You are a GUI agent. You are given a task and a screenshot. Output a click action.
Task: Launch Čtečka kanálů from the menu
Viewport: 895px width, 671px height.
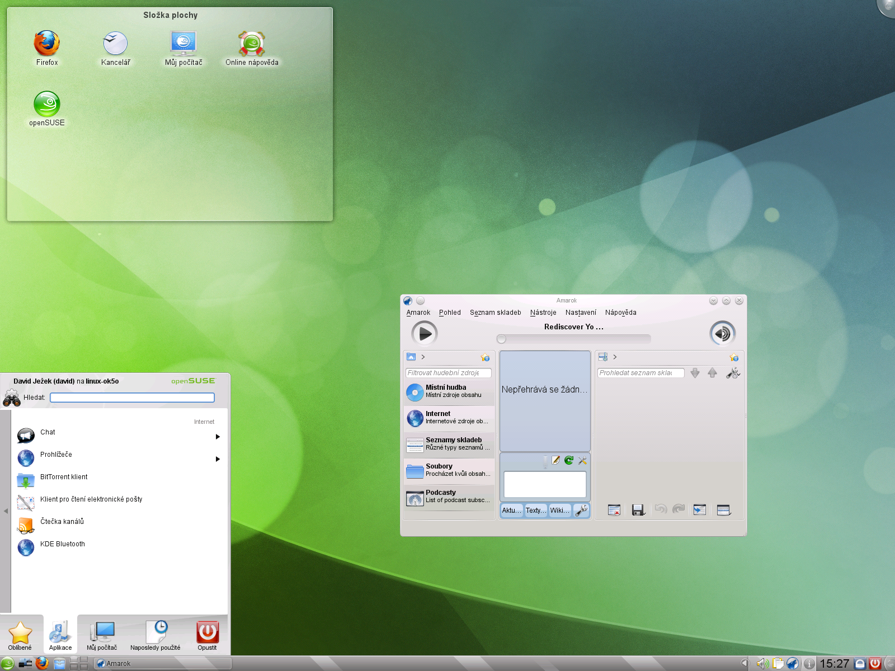click(x=119, y=524)
